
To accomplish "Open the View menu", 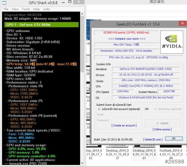I will (x=15, y=9).
